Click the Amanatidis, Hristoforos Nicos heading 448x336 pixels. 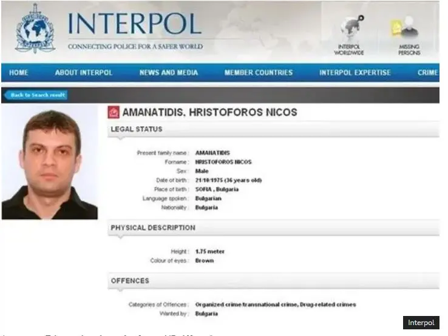click(x=209, y=112)
